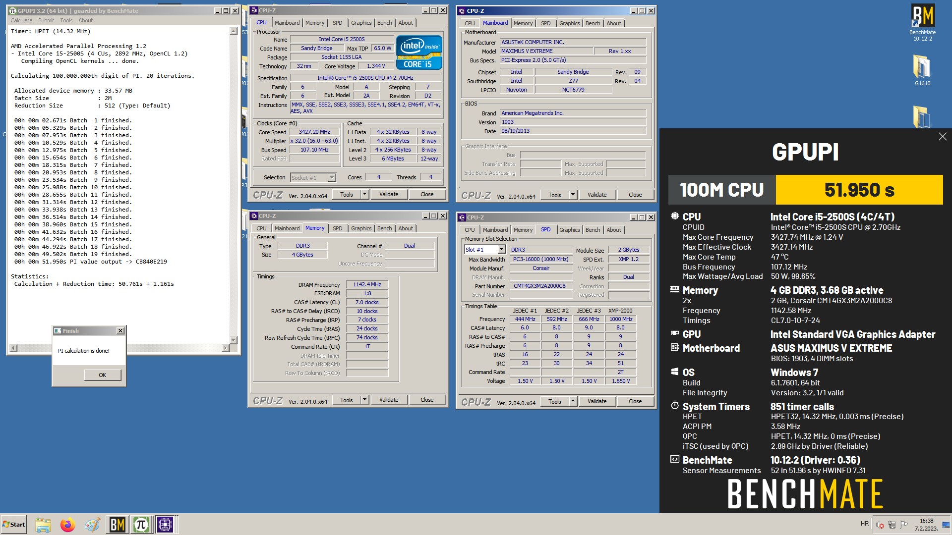Viewport: 952px width, 535px height.
Task: Click the Motherboard icon in BenchMate panel
Action: click(x=675, y=347)
